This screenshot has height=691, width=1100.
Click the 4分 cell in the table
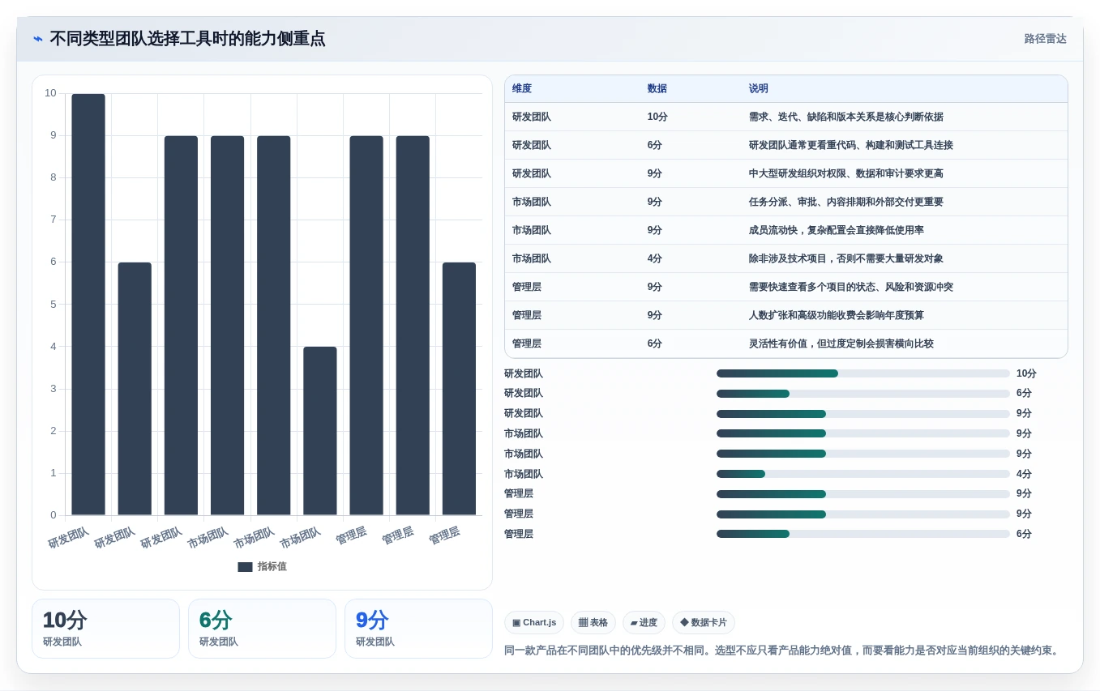click(x=655, y=259)
